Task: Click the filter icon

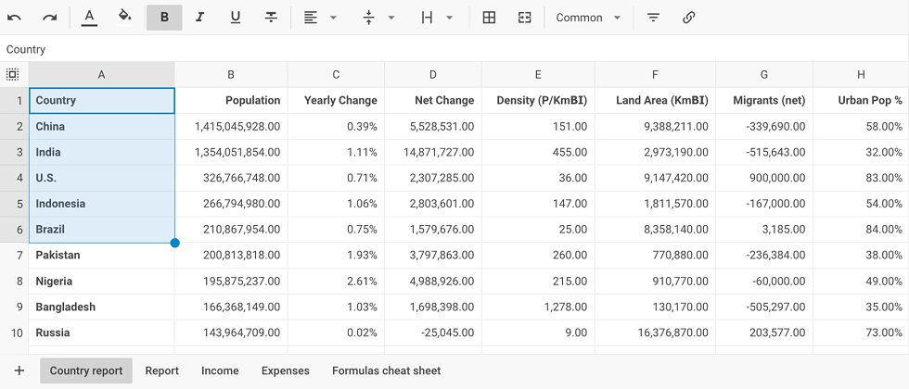Action: [653, 18]
